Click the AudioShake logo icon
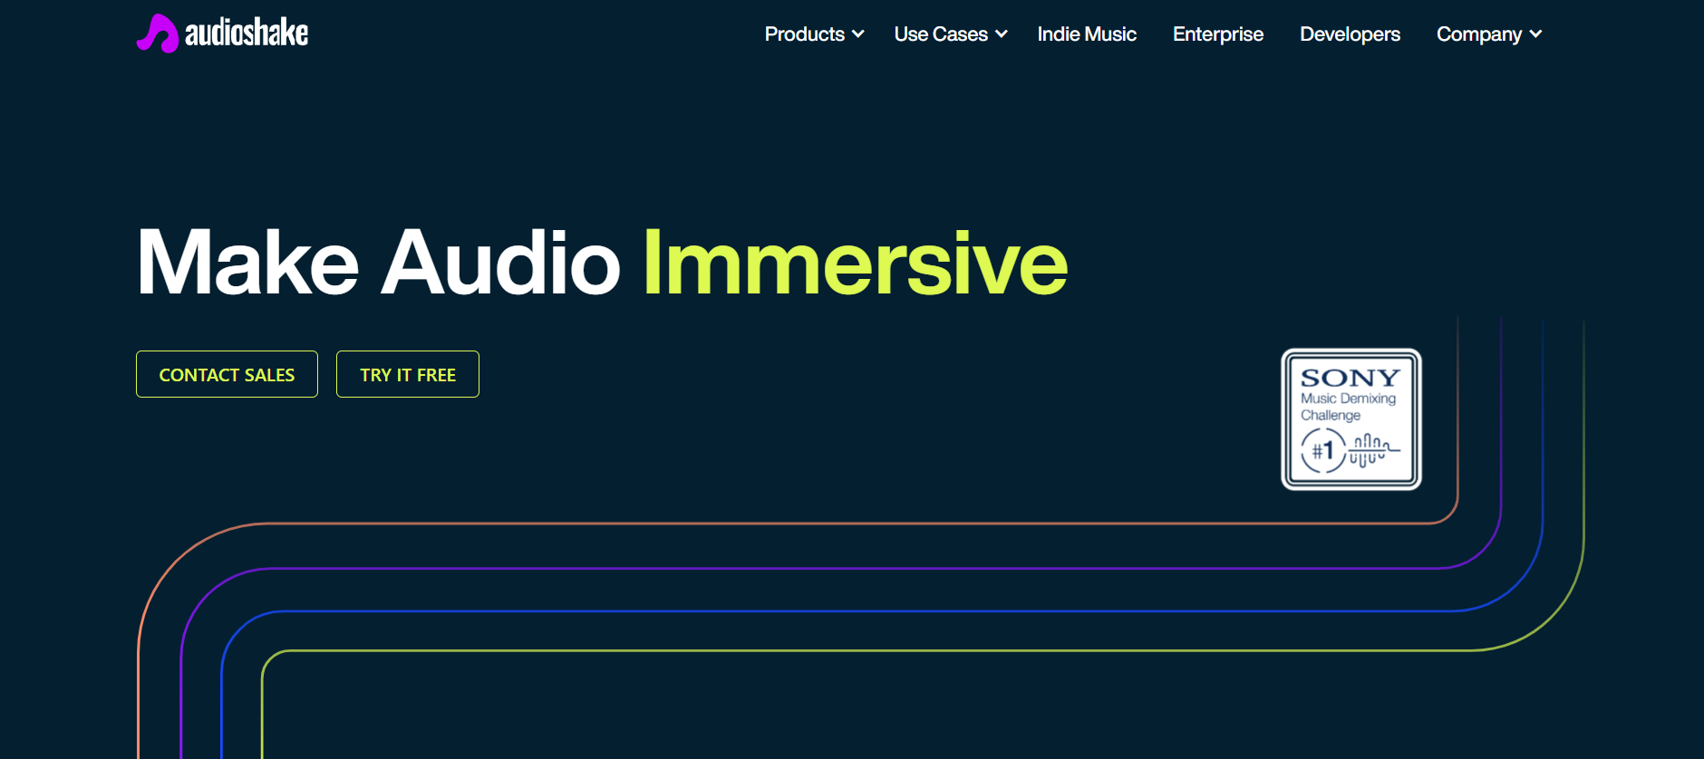Screen dimensions: 1704x759 click(158, 34)
